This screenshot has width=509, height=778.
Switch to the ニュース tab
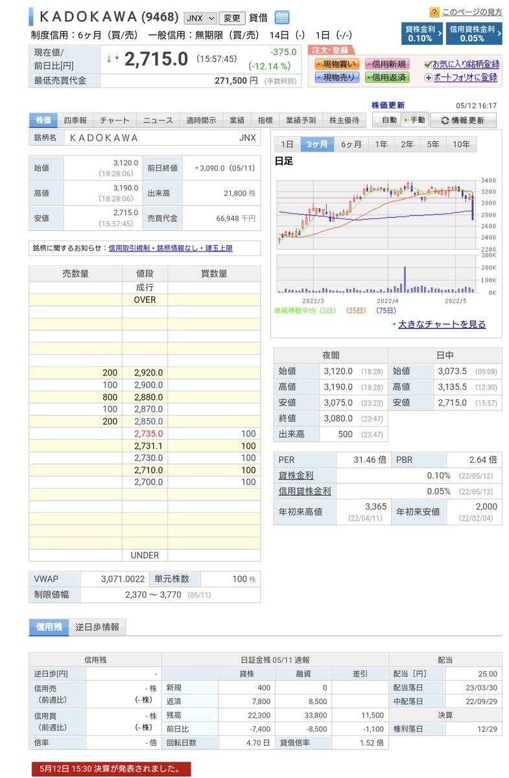pos(158,120)
